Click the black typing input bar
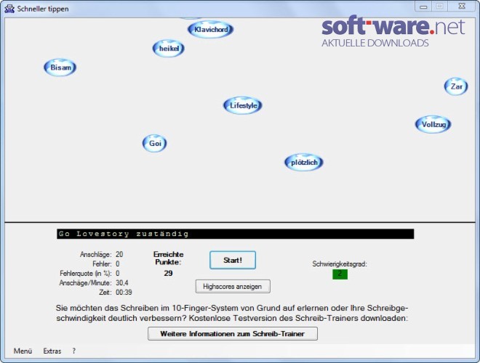 point(235,234)
